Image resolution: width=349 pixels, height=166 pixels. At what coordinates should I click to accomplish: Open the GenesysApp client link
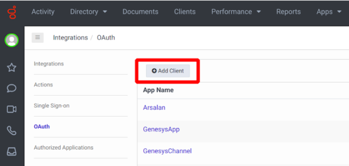click(x=161, y=129)
